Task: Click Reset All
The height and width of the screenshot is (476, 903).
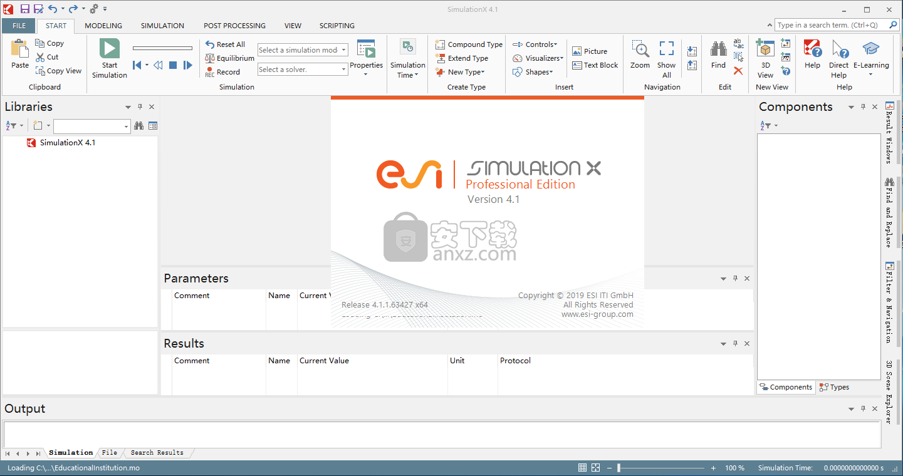Action: [x=225, y=44]
